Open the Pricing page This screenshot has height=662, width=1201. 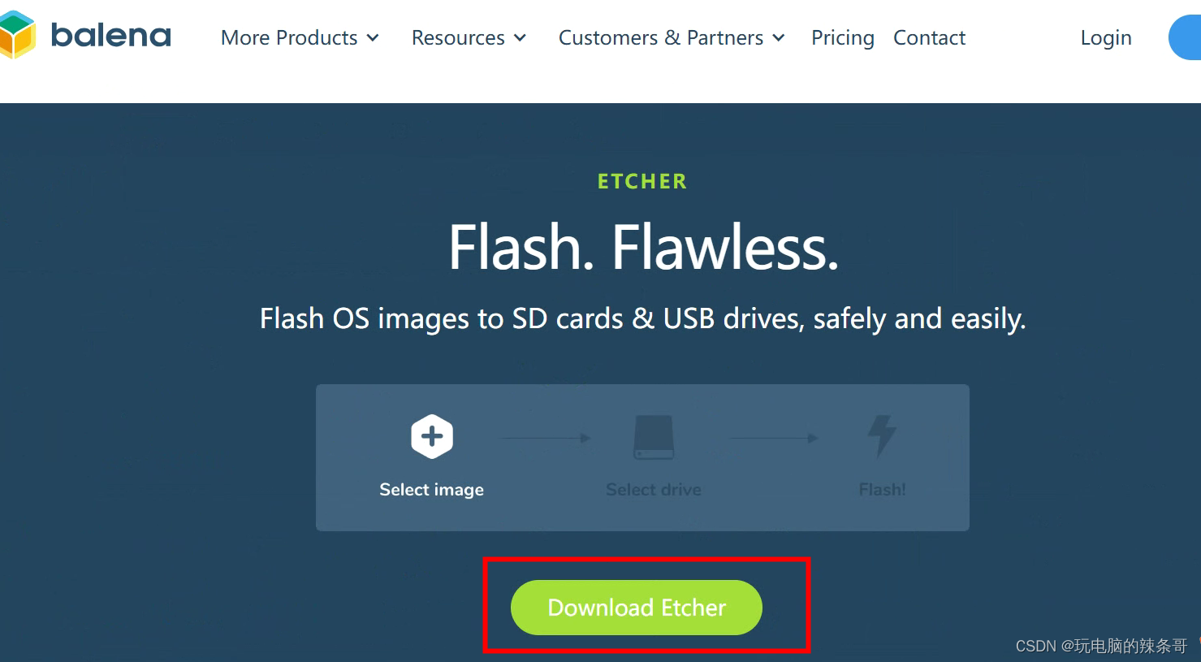pyautogui.click(x=843, y=38)
